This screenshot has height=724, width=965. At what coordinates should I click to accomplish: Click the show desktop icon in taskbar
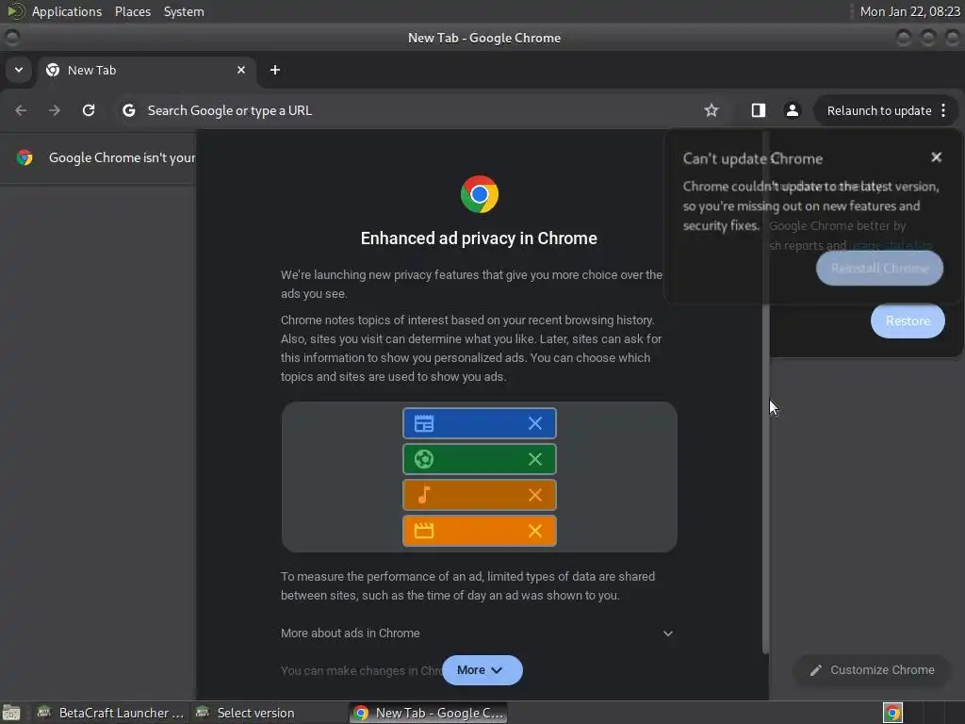click(x=11, y=713)
